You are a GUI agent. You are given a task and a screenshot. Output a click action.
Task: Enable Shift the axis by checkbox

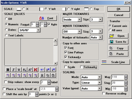coord(4,94)
